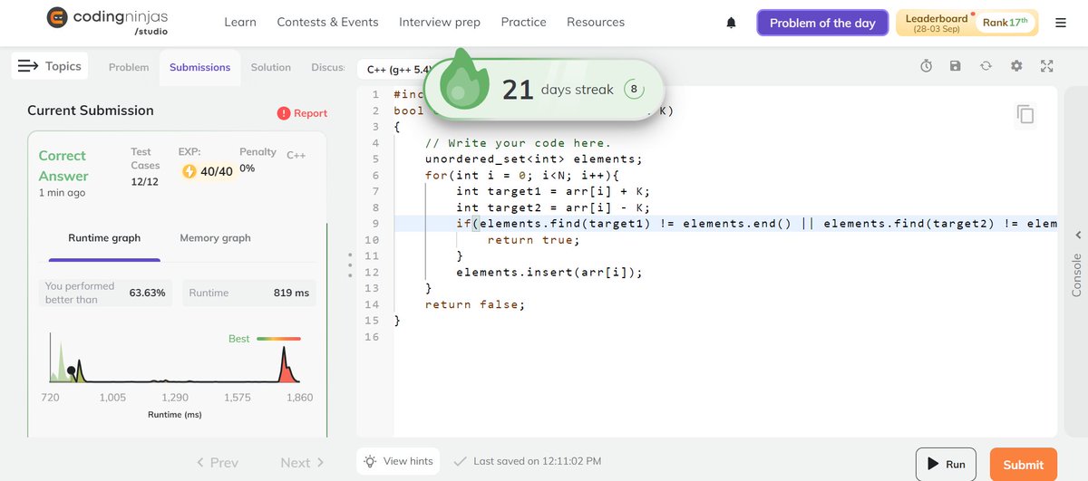Run the code

coord(946,464)
